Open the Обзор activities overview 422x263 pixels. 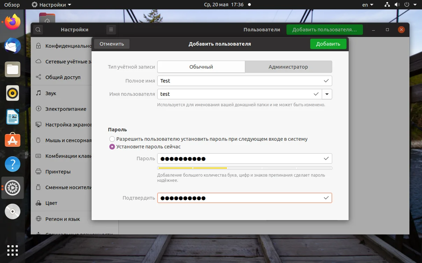click(12, 5)
